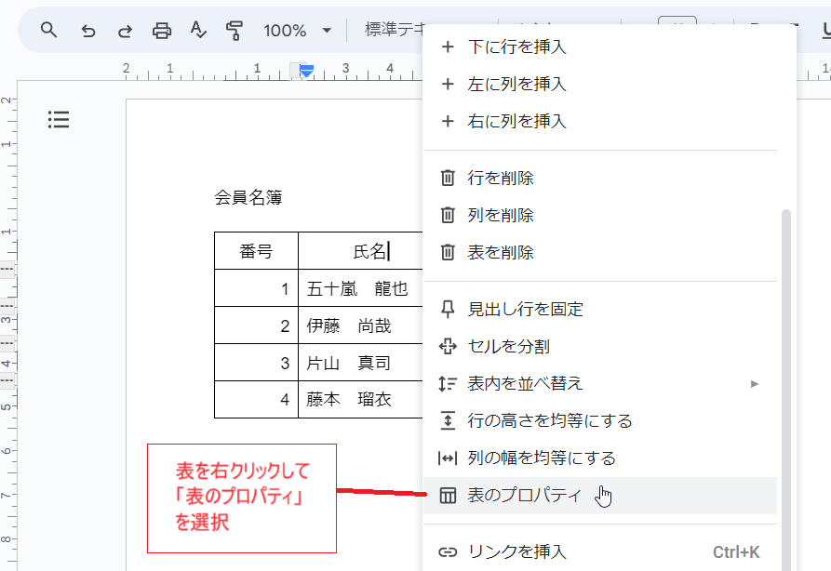The image size is (831, 571).
Task: Open the 標準テキスト style dropdown
Action: tap(395, 30)
